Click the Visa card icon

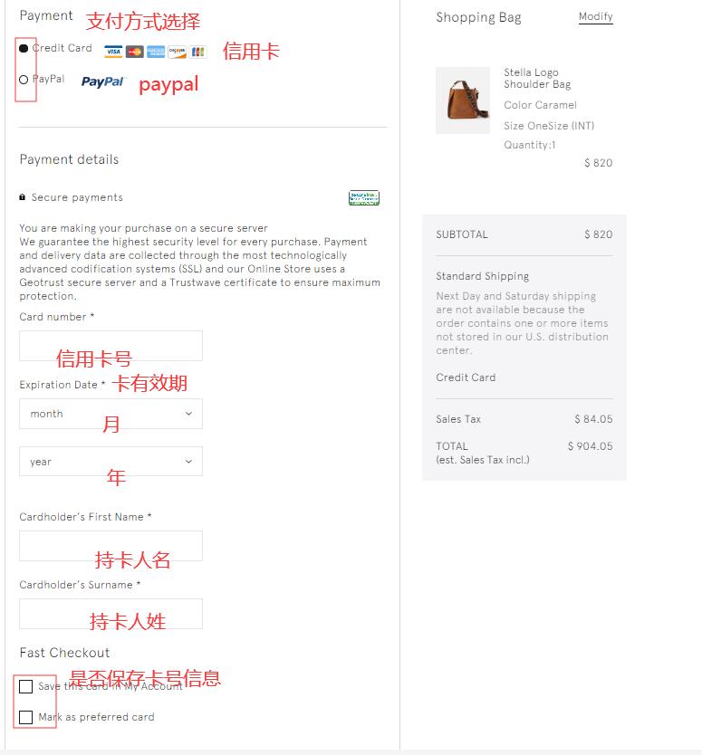[x=113, y=52]
